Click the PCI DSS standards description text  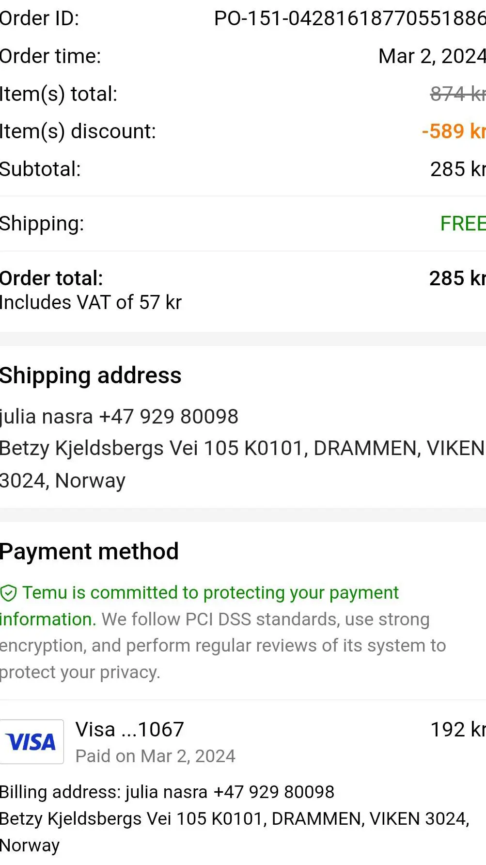pyautogui.click(x=266, y=620)
